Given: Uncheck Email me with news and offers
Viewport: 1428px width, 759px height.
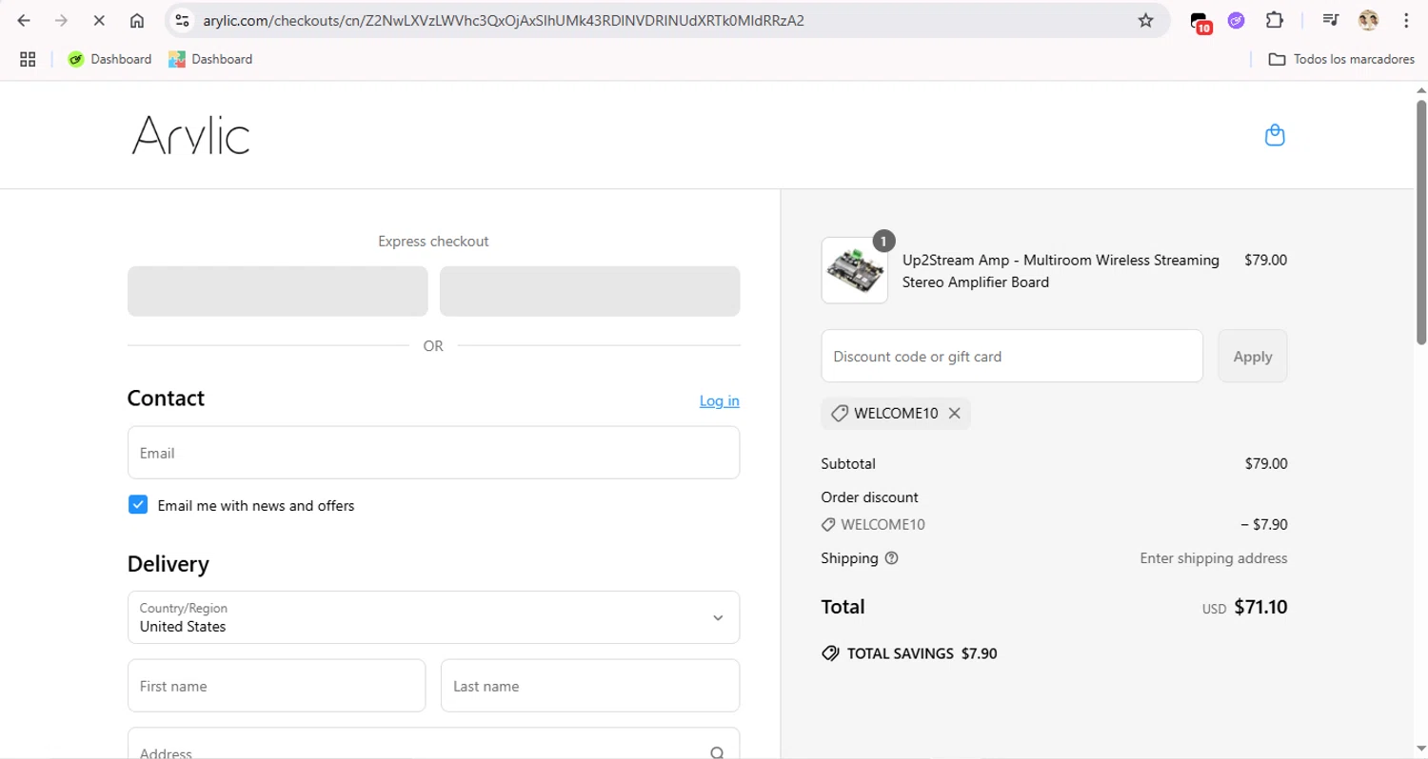Looking at the screenshot, I should (138, 505).
